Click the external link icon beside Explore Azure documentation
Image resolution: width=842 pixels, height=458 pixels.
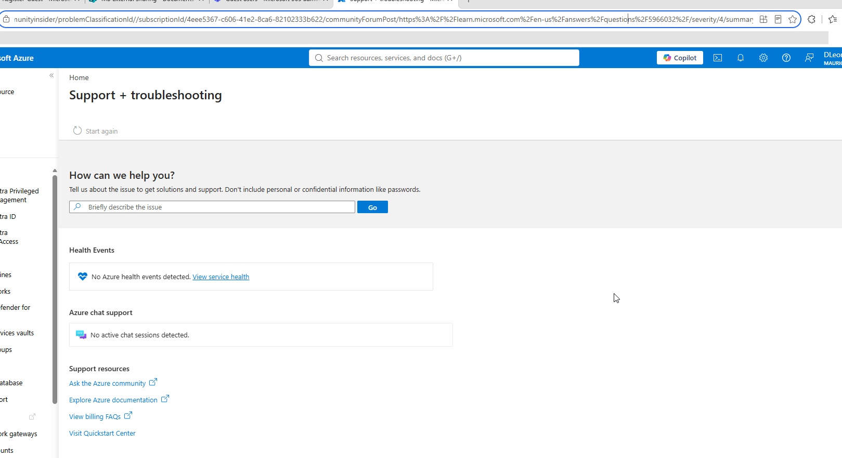(x=165, y=399)
